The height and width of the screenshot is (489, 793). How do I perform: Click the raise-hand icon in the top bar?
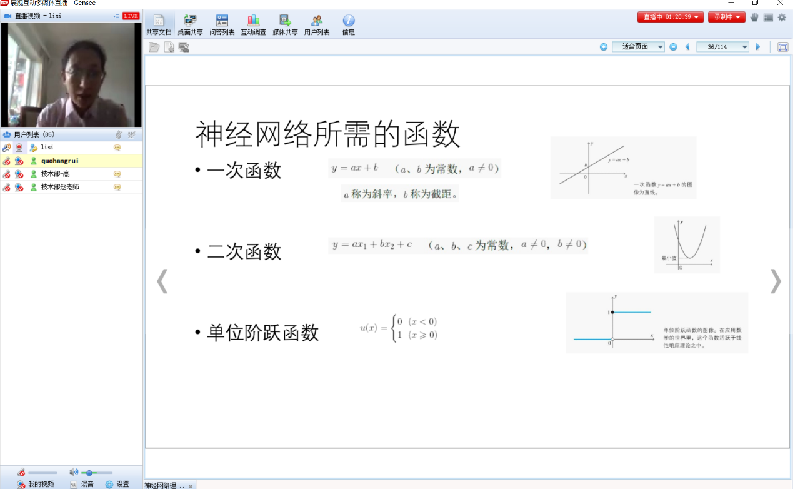[x=754, y=18]
